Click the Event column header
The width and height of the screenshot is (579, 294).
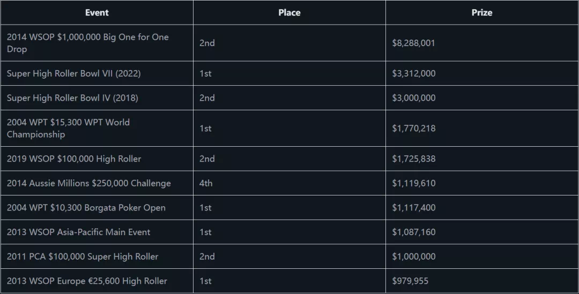[x=96, y=12]
